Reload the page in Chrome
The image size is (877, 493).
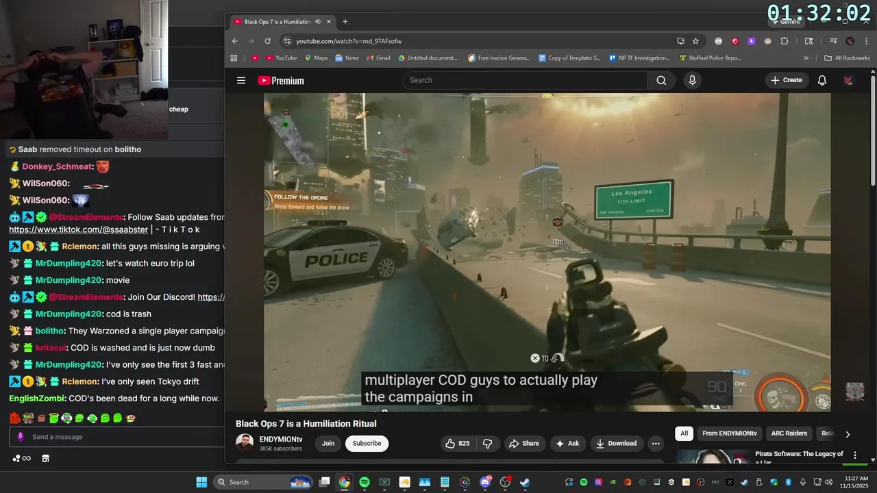[x=267, y=41]
